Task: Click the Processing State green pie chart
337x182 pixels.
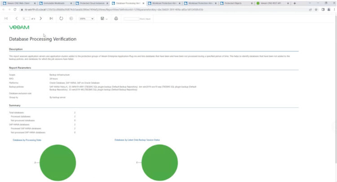Action: pos(58,163)
